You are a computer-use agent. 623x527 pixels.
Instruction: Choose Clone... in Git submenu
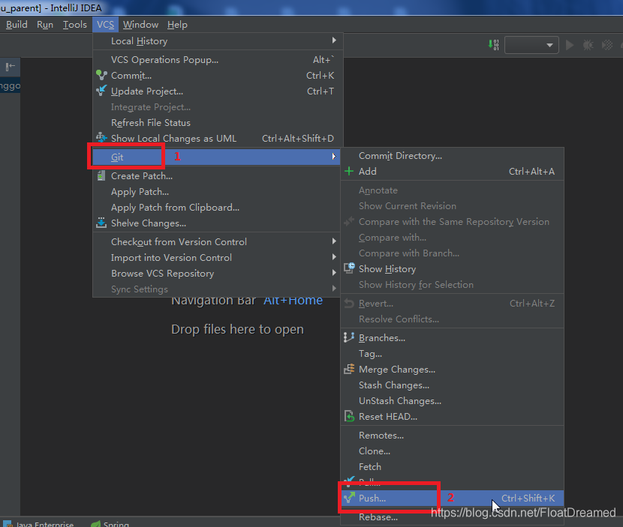(x=452, y=451)
